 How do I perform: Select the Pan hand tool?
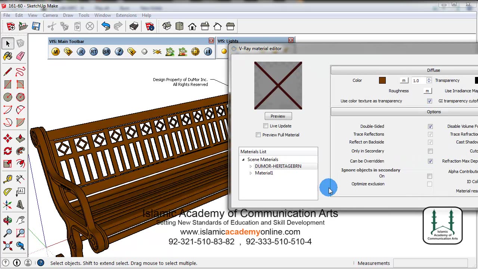(21, 220)
